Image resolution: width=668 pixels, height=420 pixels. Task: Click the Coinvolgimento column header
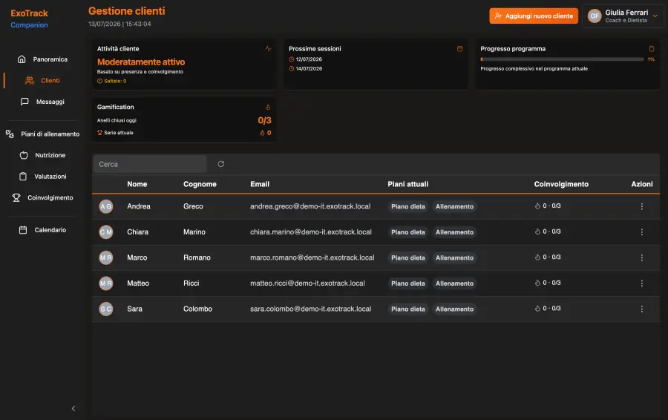coord(561,184)
